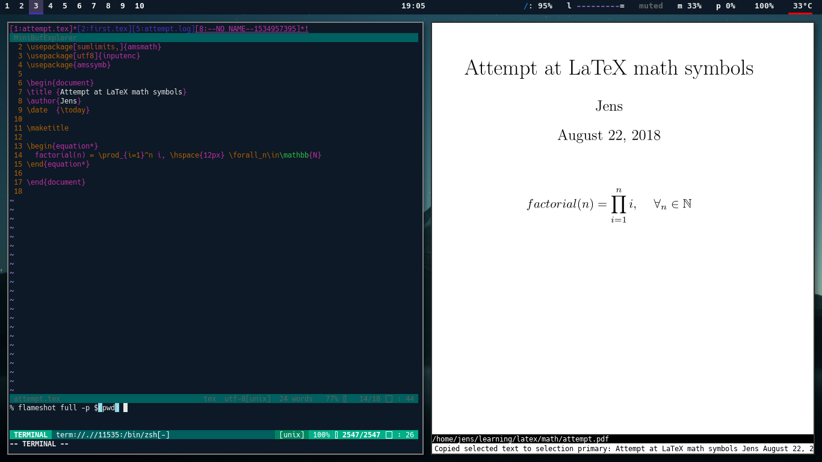
Task: Click author name Jens in the PDF
Action: point(609,106)
